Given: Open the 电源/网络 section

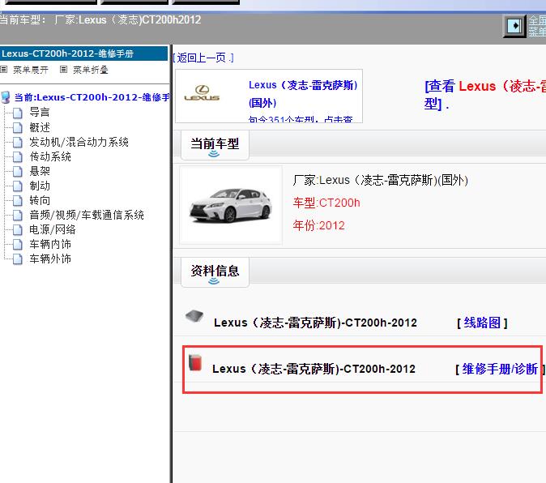Looking at the screenshot, I should pos(52,230).
